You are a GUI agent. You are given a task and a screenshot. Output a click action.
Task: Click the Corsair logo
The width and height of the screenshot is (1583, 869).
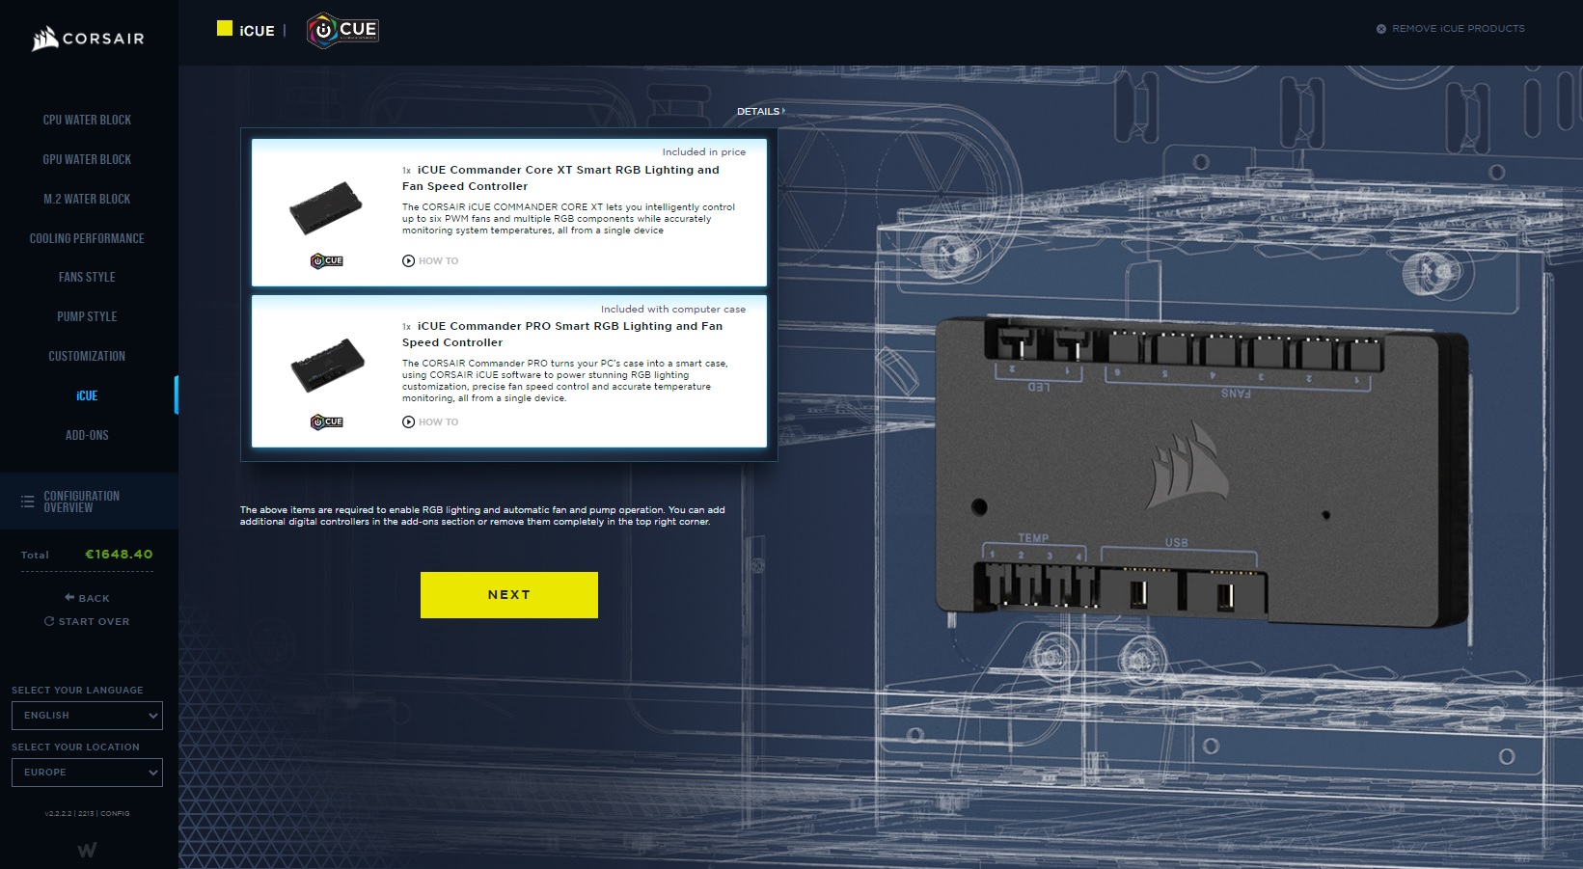click(88, 39)
